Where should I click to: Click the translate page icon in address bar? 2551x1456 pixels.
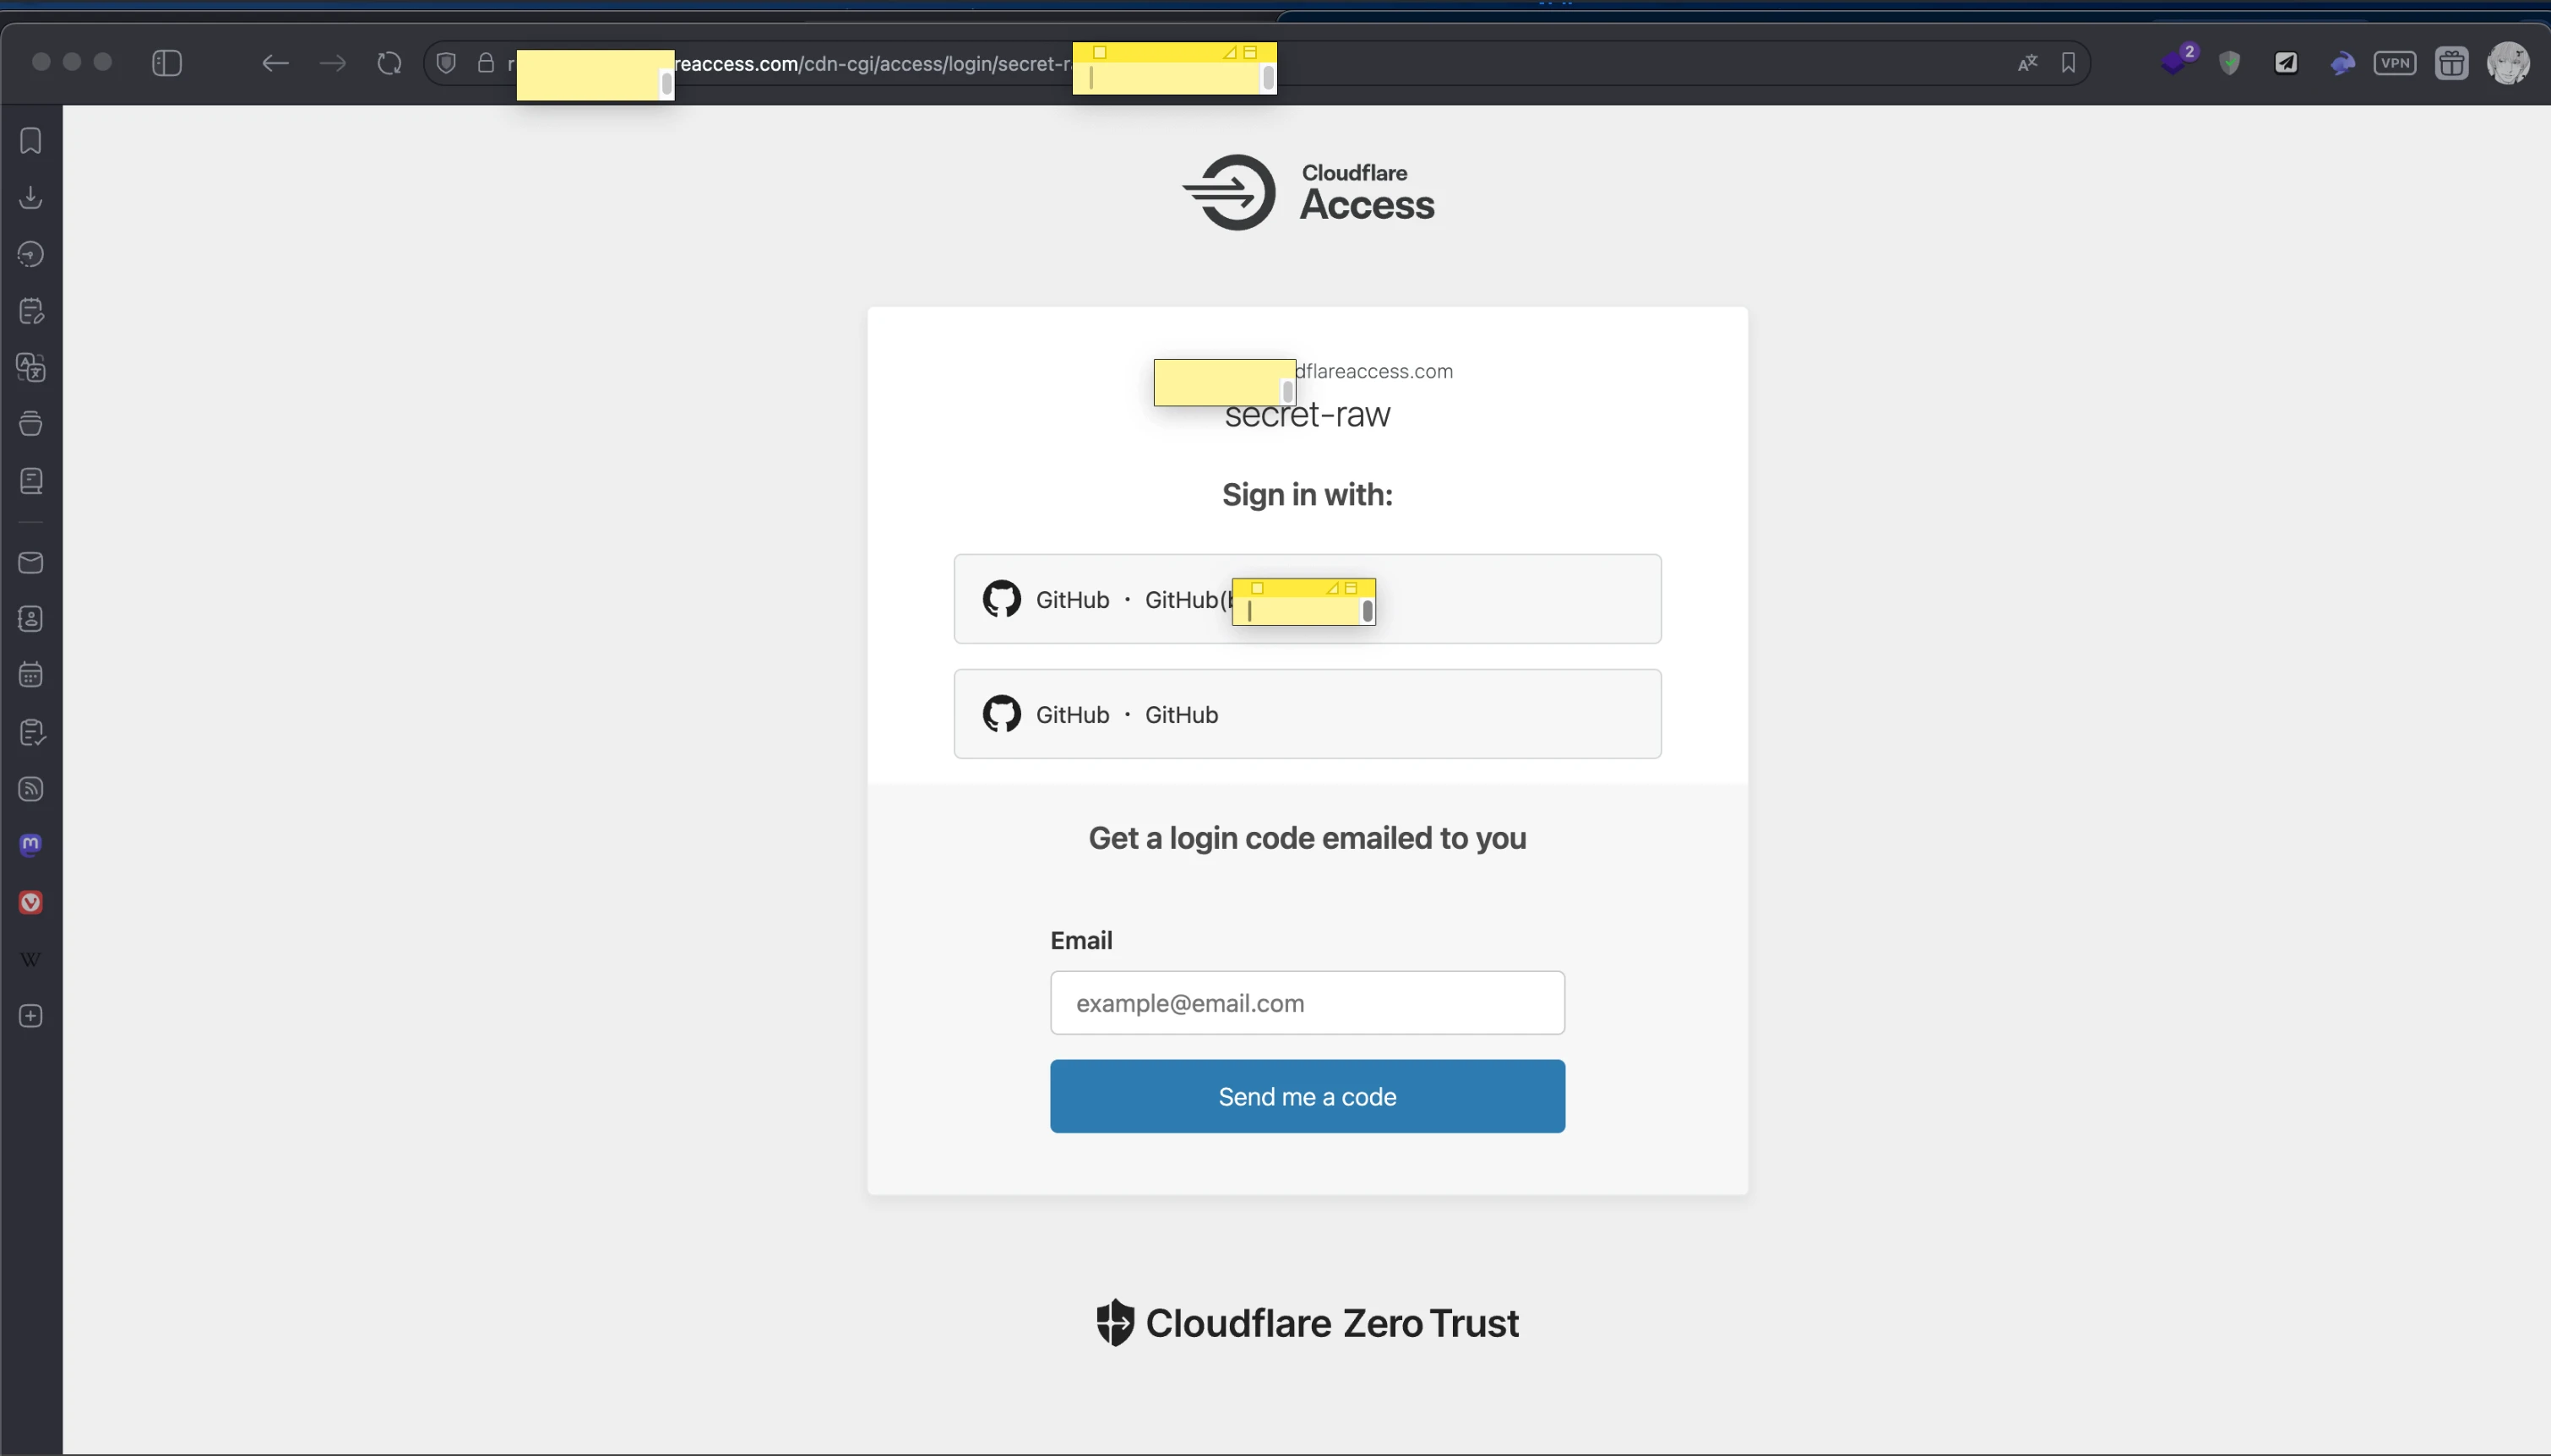[x=2027, y=63]
